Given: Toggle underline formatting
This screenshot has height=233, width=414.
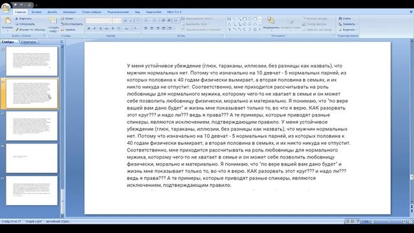Looking at the screenshot, I should click(101, 28).
